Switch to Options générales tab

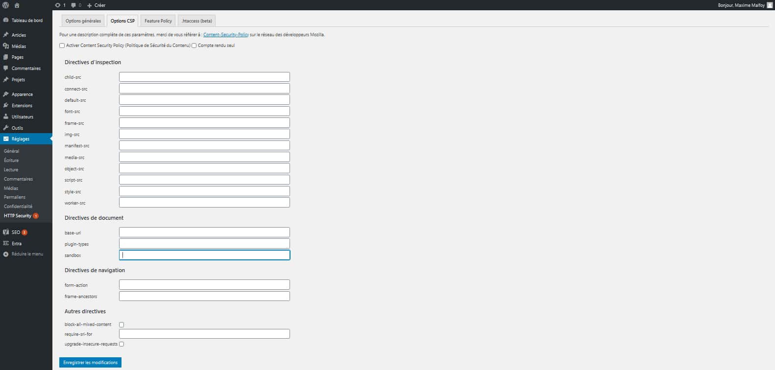point(83,21)
